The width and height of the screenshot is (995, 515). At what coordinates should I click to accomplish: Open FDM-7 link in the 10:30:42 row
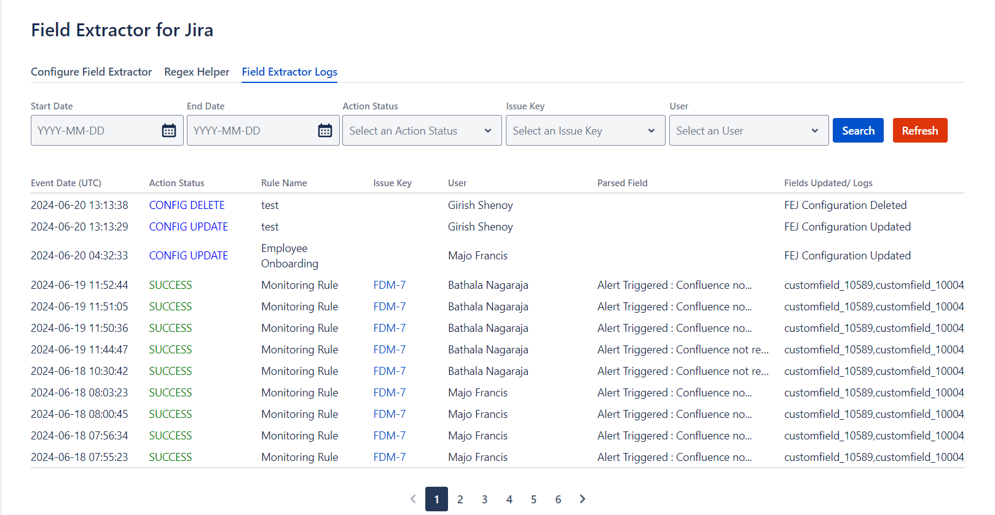pyautogui.click(x=390, y=371)
